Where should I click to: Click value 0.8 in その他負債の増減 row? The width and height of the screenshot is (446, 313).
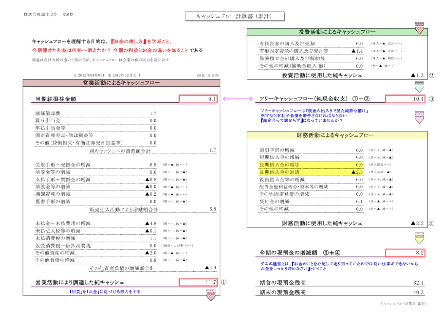click(x=153, y=260)
